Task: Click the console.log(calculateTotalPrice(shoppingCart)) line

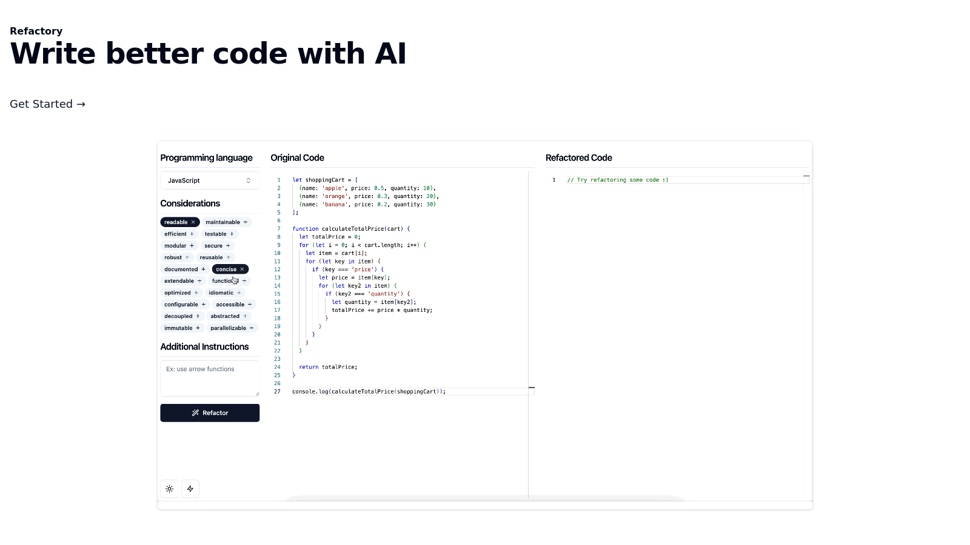Action: click(x=369, y=392)
